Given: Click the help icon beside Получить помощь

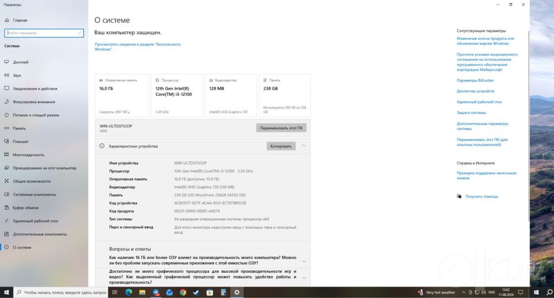Looking at the screenshot, I should pos(459,196).
